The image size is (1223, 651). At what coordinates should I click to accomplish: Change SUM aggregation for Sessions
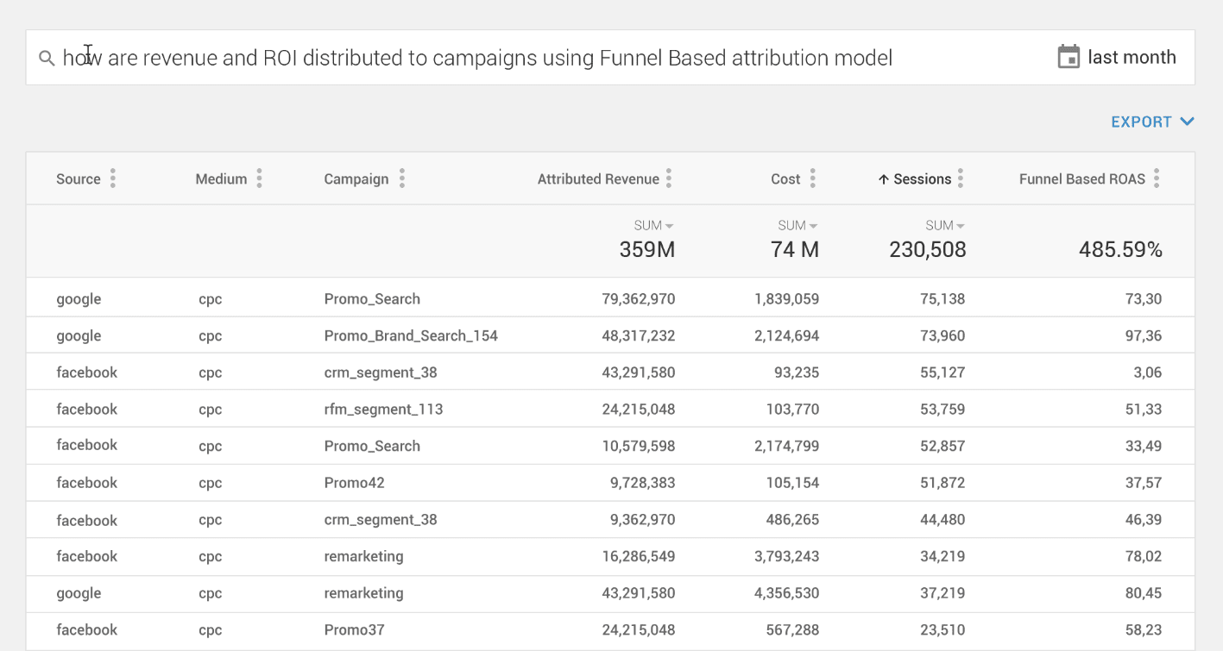pos(944,225)
